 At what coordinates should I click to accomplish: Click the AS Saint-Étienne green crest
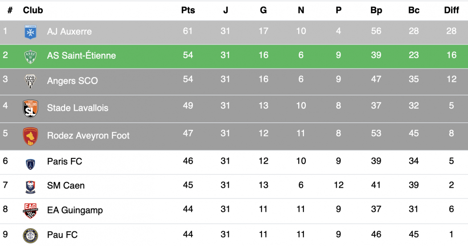click(30, 56)
